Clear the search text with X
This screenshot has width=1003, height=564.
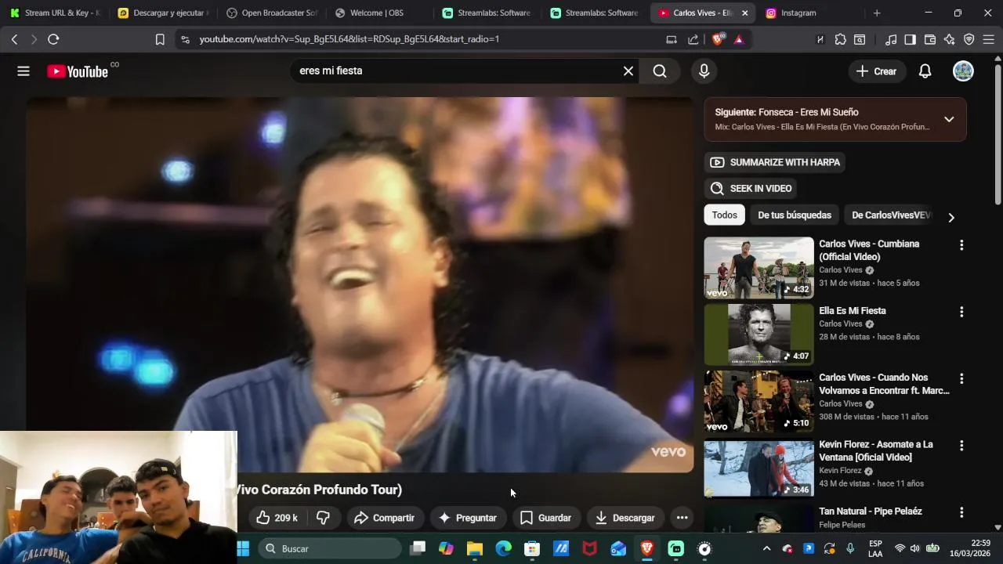click(628, 71)
